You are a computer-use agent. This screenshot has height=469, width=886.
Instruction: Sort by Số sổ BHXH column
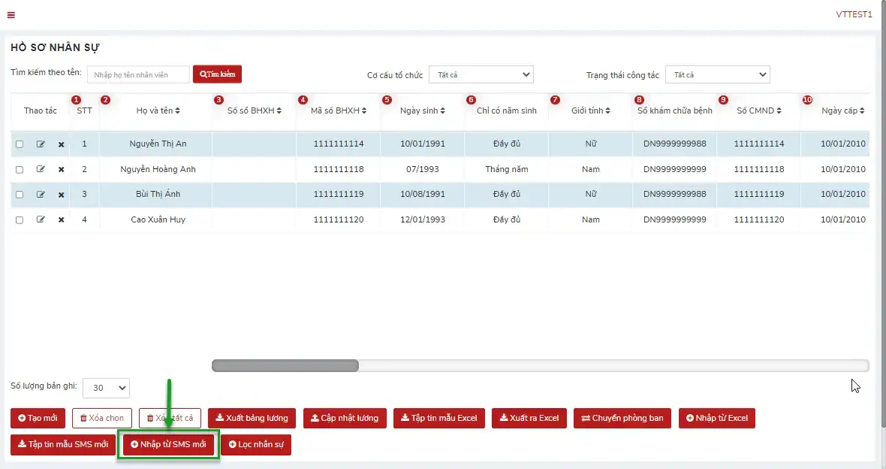pos(255,110)
